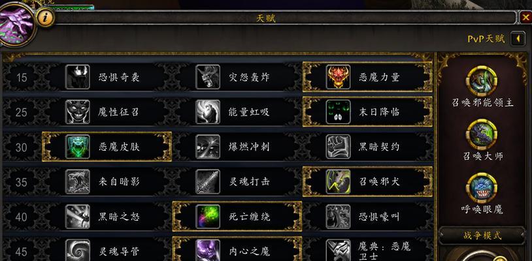Close the 天赋 window
Image resolution: width=532 pixels, height=261 pixels.
click(525, 17)
